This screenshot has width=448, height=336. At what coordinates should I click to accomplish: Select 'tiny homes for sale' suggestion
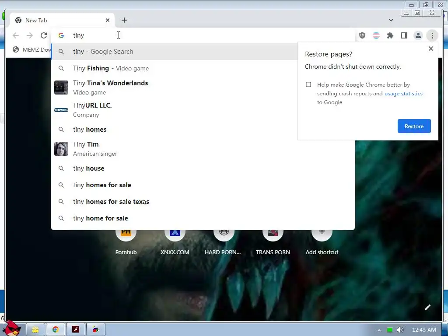click(203, 185)
